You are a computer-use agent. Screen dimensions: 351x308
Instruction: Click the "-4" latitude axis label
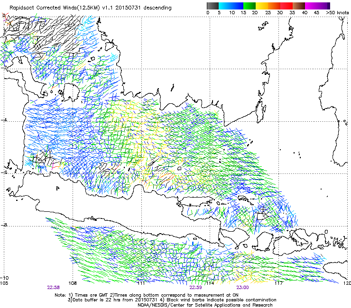click(x=4, y=120)
